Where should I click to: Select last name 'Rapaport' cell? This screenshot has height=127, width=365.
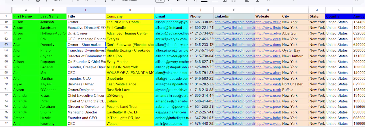pos(53,62)
